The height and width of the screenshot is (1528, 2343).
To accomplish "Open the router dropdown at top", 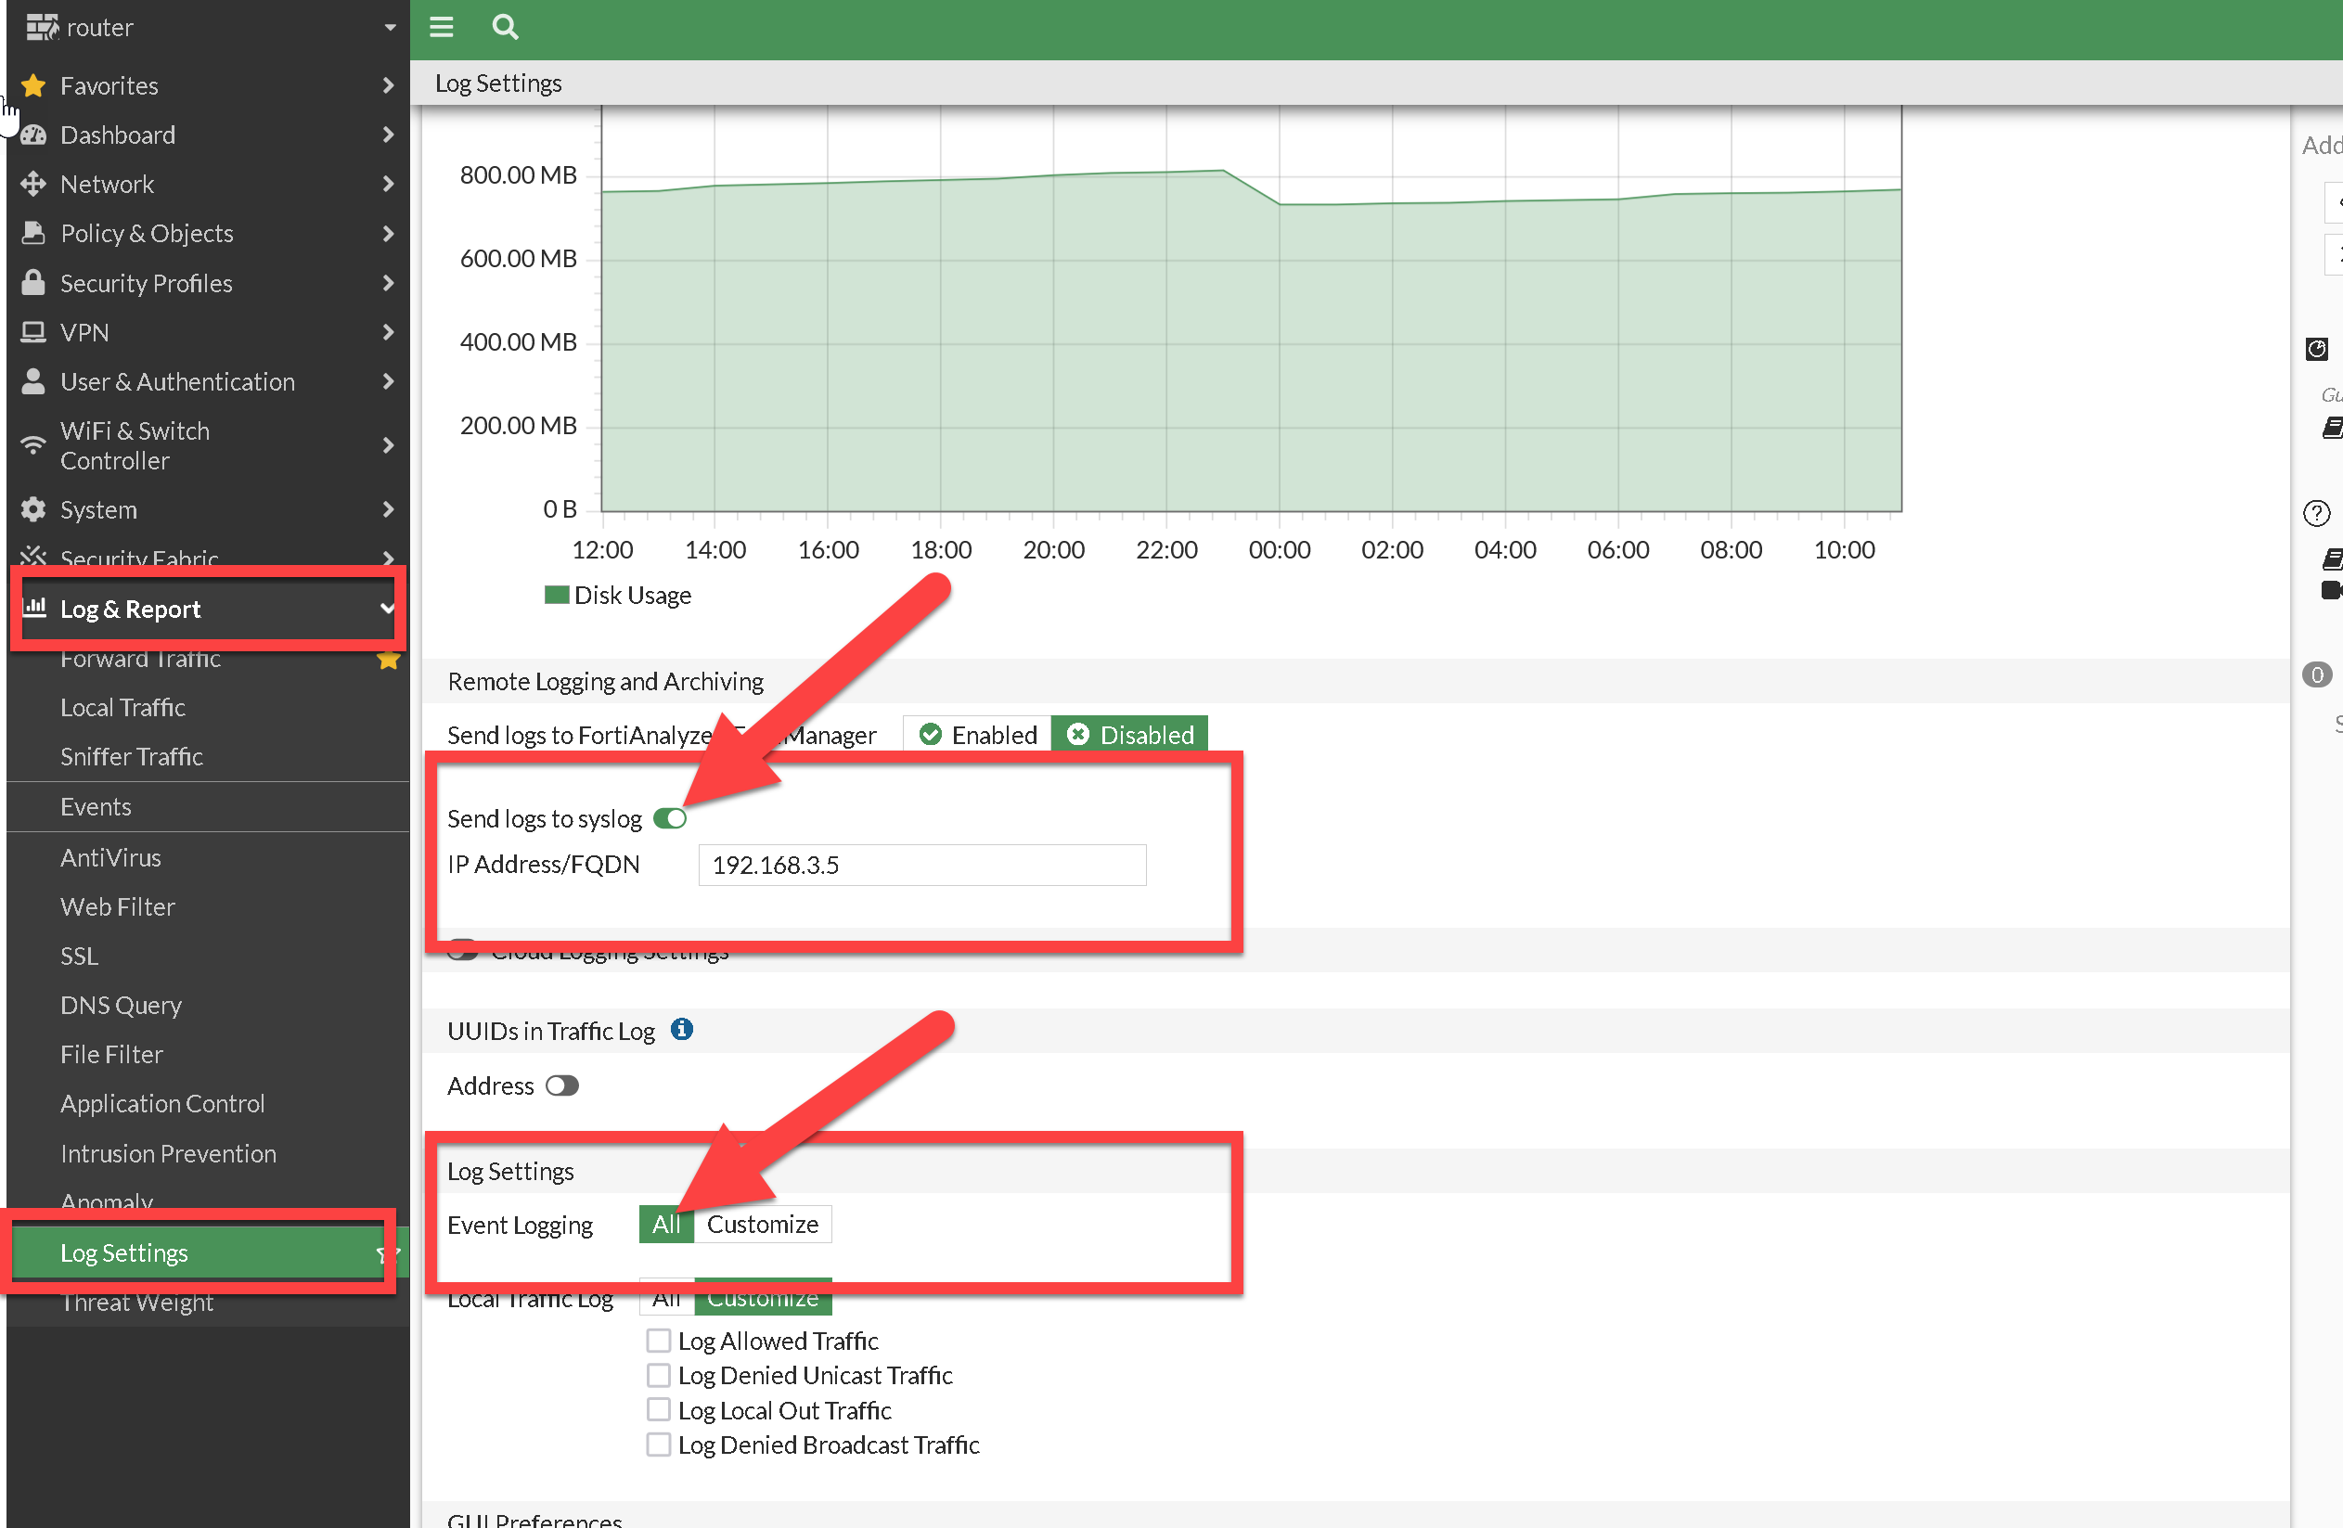I will click(x=390, y=28).
